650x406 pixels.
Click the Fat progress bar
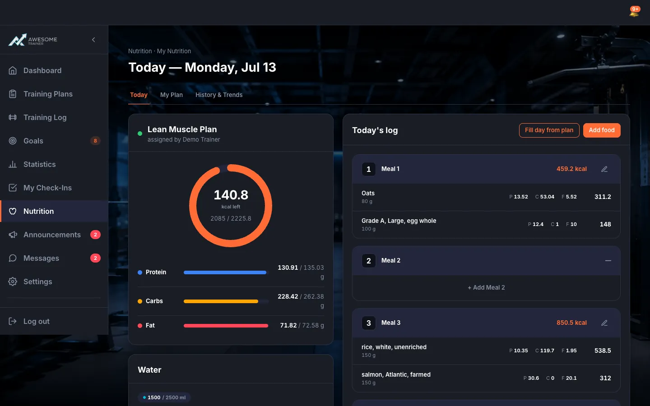[226, 326]
